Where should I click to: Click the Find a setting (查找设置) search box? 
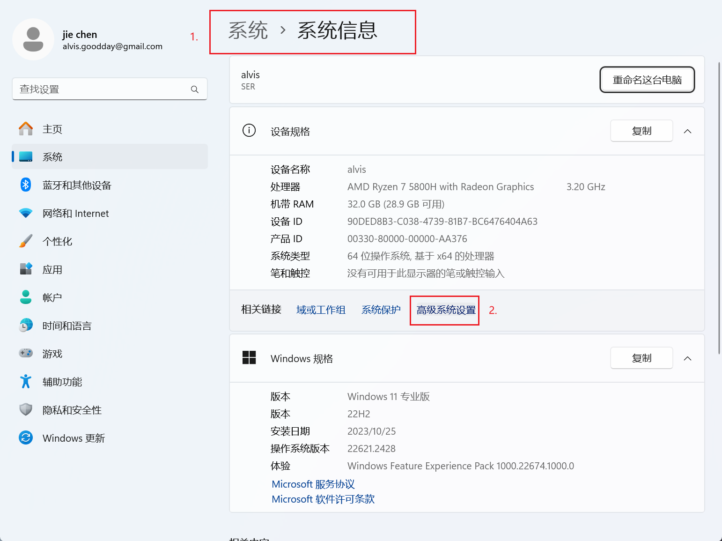pyautogui.click(x=103, y=89)
